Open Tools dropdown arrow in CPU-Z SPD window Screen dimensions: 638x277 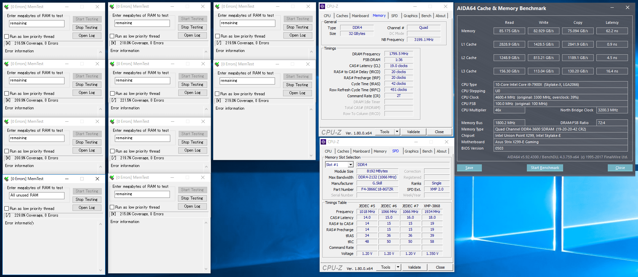[398, 267]
